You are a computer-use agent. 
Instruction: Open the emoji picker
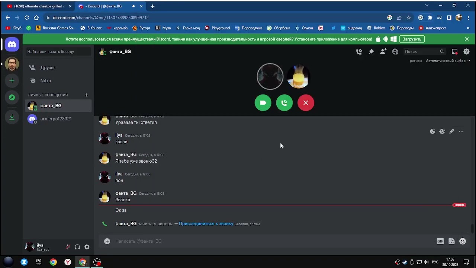point(463,241)
